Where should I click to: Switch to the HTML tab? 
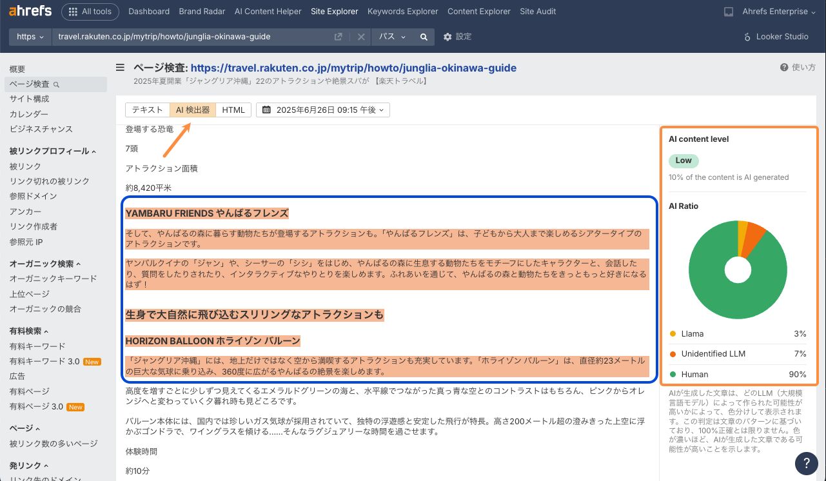233,110
